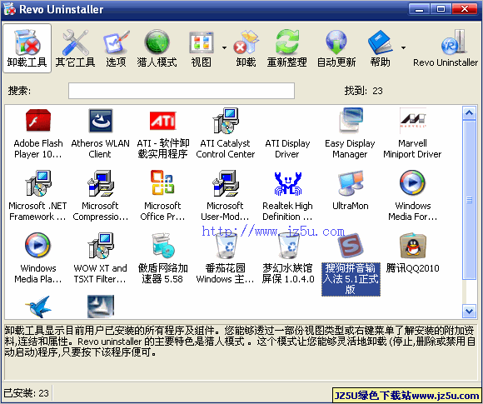Click the program list scroll up arrow
483x404 pixels.
coord(469,112)
